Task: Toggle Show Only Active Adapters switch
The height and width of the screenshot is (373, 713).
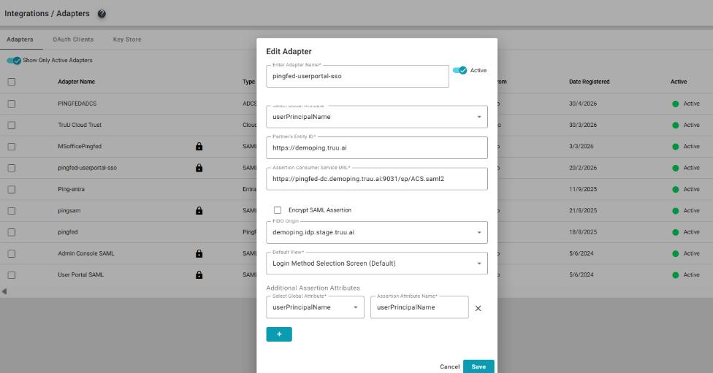Action: 14,61
